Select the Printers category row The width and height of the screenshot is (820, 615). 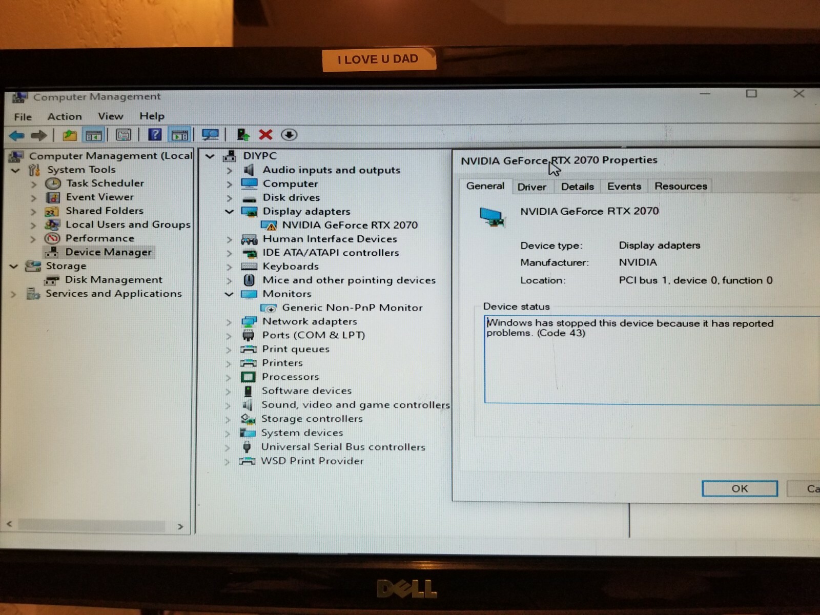click(x=282, y=363)
